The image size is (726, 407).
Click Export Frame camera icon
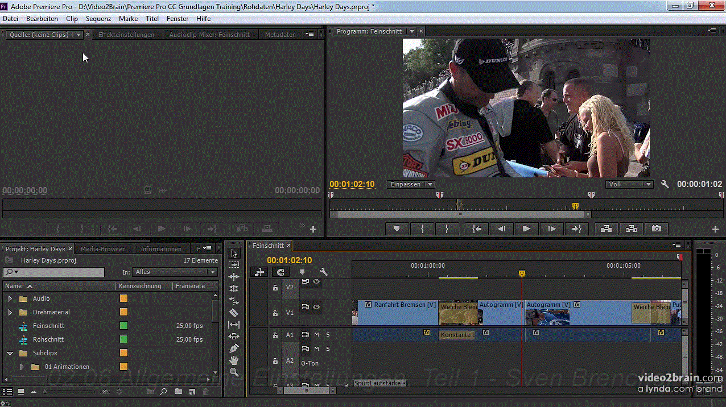(x=657, y=229)
